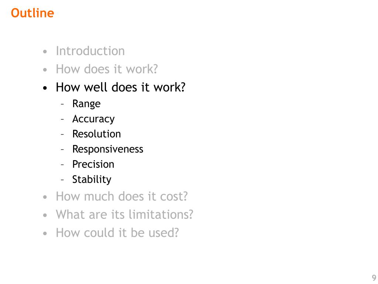This screenshot has width=378, height=284.
Task: Click the bullet before How well does it work?
Action: tap(45, 88)
